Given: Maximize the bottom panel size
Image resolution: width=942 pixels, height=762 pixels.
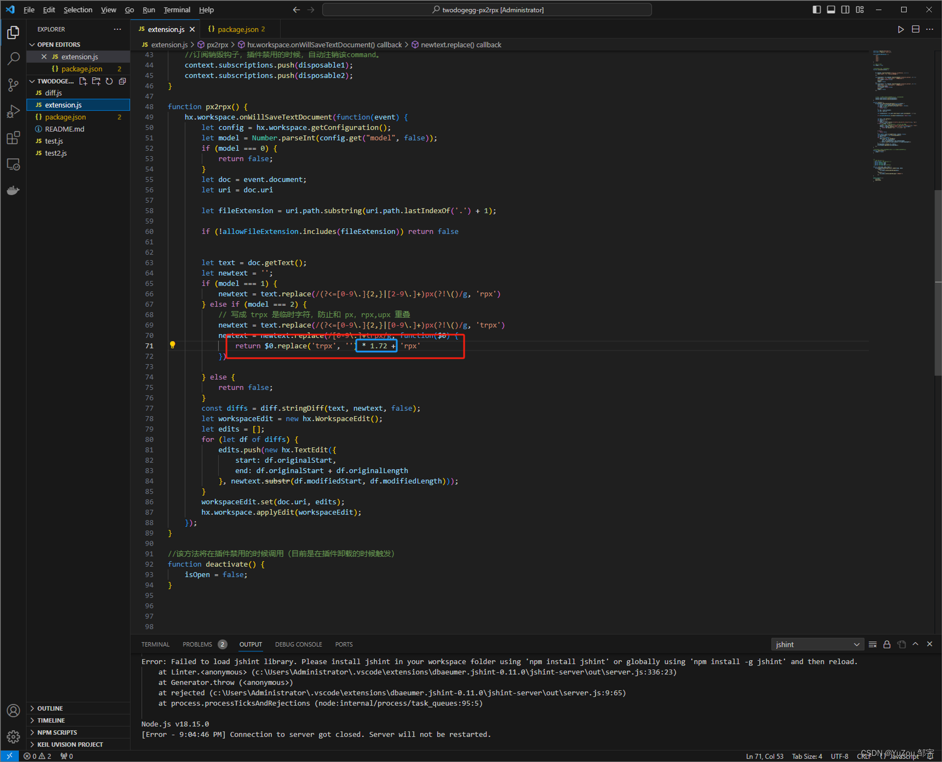Looking at the screenshot, I should (916, 644).
